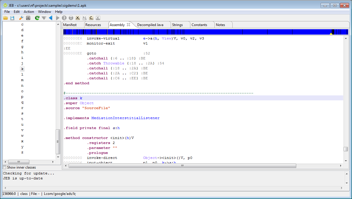352x199 pixels.
Task: Click the N rename toolbar icon
Action: pos(84,18)
